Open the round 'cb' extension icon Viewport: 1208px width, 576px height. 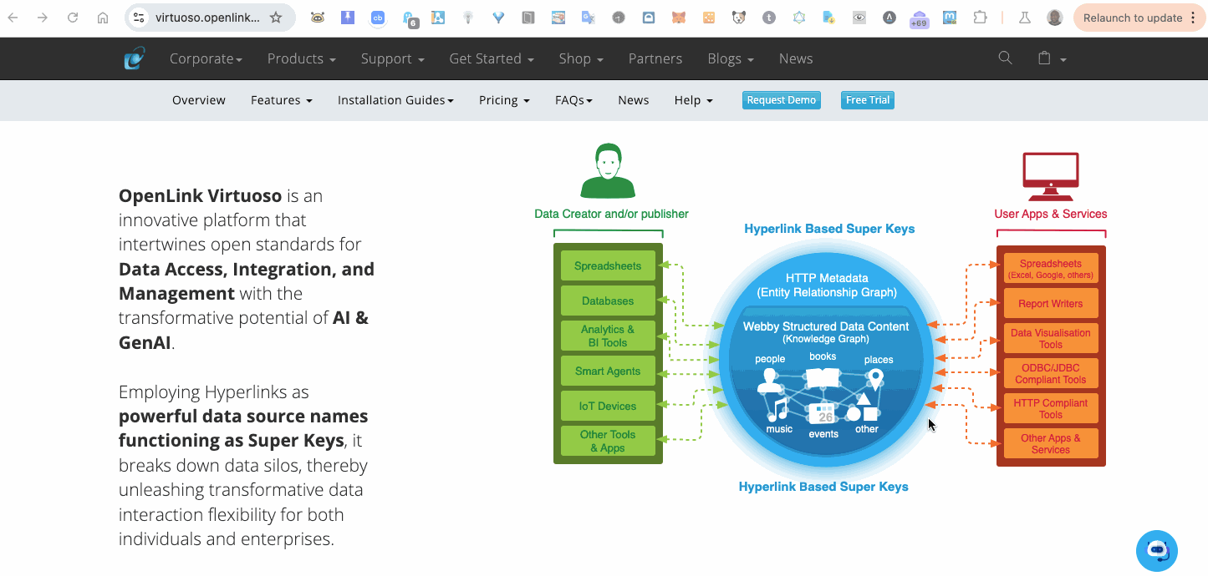tap(378, 18)
